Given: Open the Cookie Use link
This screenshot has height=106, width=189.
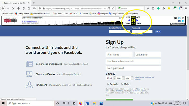Looking at the screenshot, I should tap(136, 91).
